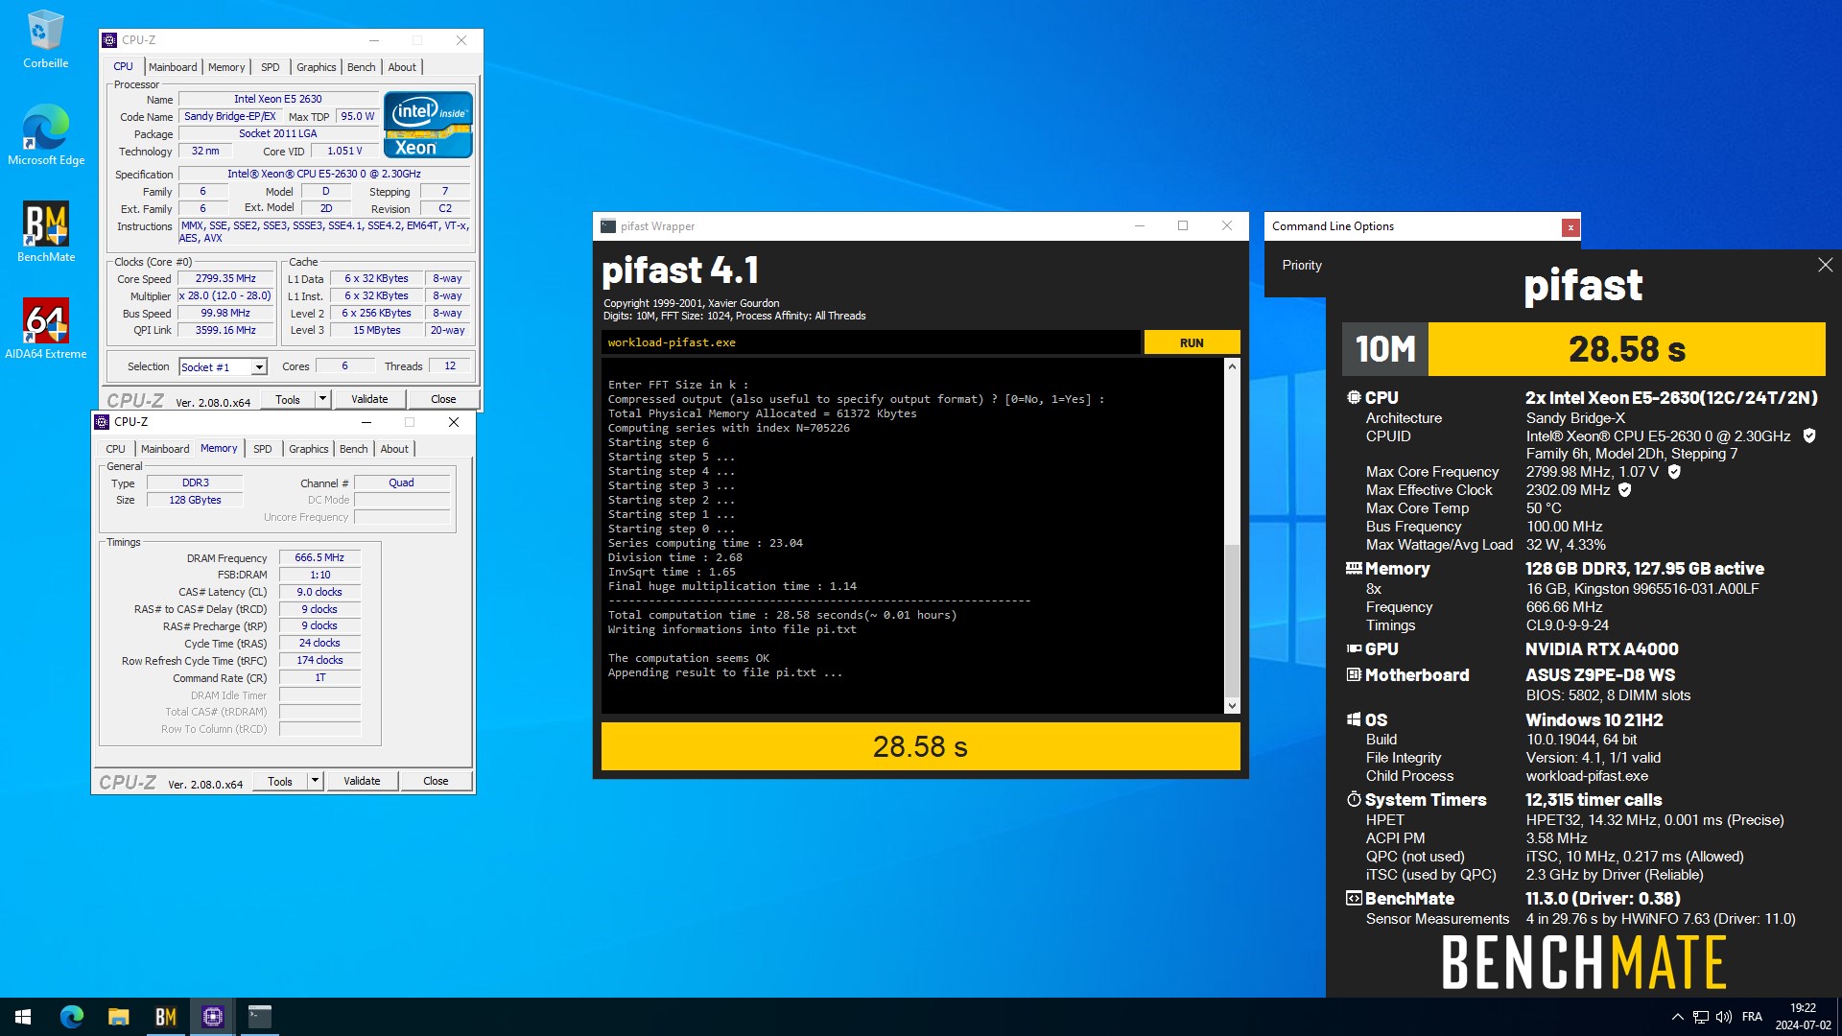Screen dimensions: 1842x1036
Task: Click CPUID verified shield icon
Action: (x=1809, y=436)
